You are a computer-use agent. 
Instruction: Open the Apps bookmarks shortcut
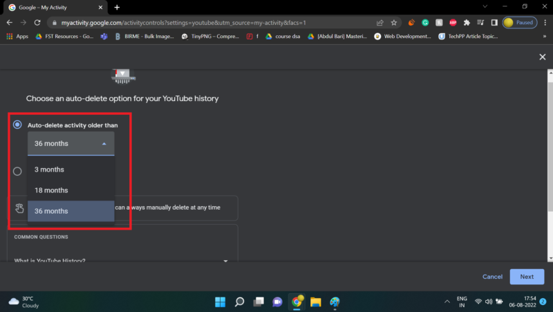17,36
